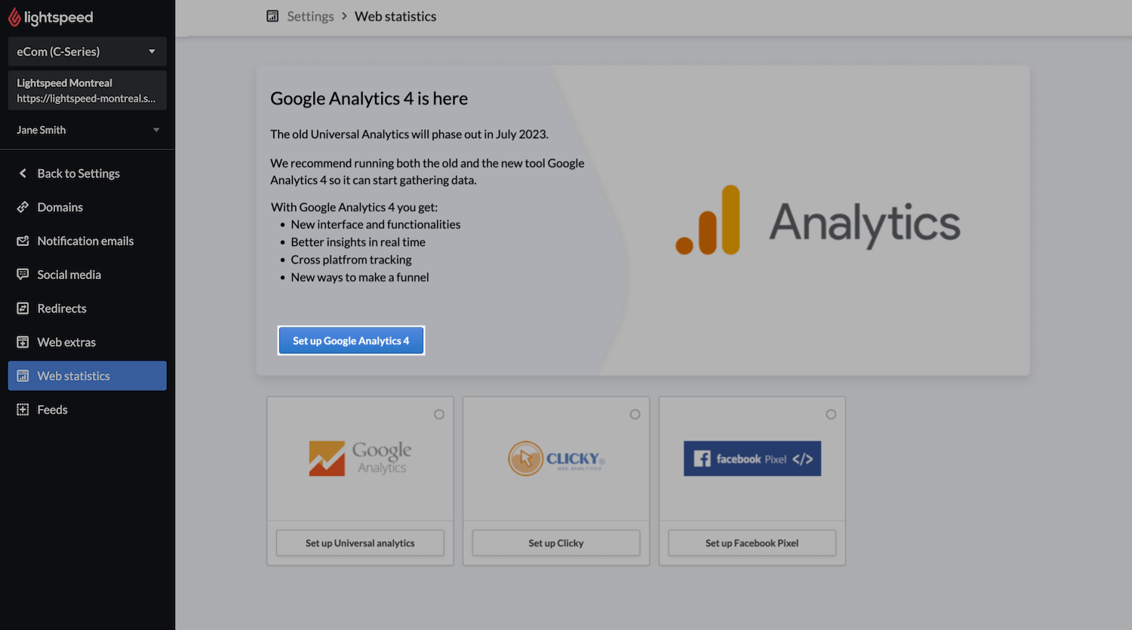The height and width of the screenshot is (630, 1132).
Task: Click the Google Analytics 4 is here heading
Action: click(369, 99)
